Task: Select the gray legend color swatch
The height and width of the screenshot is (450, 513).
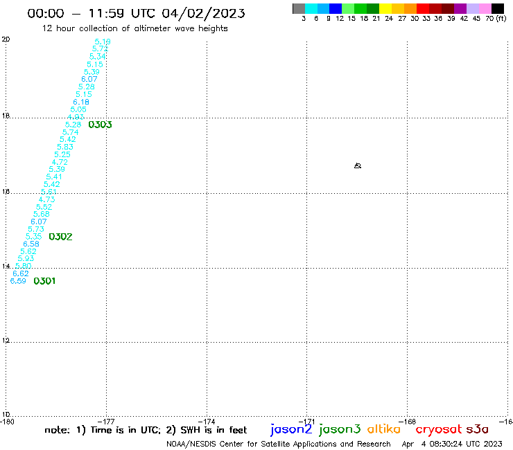Action: coord(299,8)
